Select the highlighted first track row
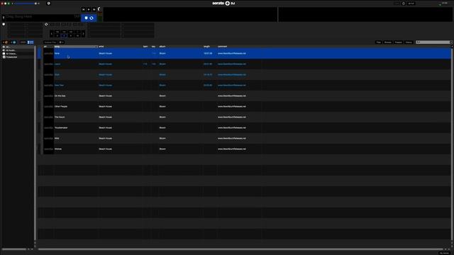454x255 pixels. click(244, 54)
